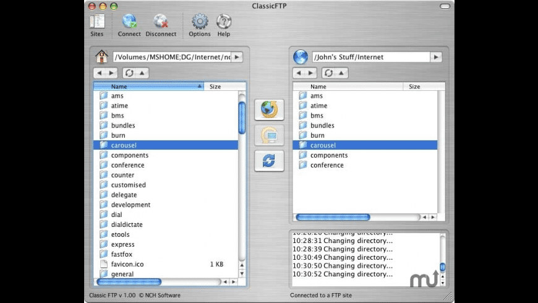Click log entry at 10:28:31
Image resolution: width=538 pixels, height=303 pixels.
pos(343,241)
